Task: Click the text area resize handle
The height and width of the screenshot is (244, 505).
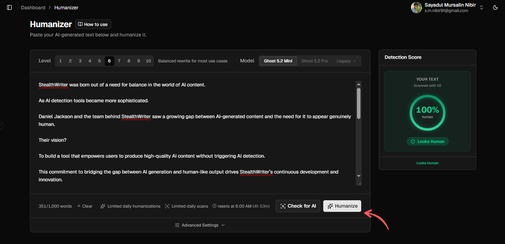Action: (x=359, y=183)
